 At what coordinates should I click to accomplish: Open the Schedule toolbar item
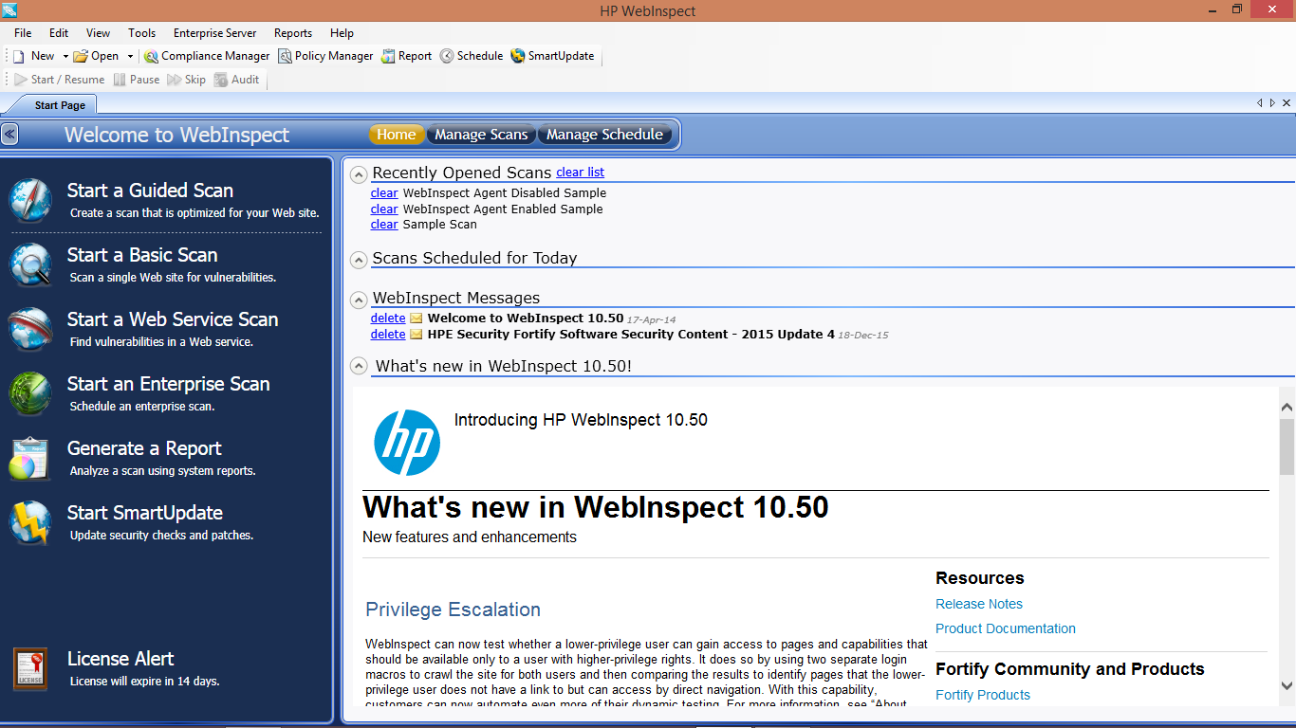471,56
